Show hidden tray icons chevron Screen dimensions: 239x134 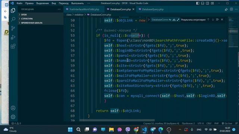pyautogui.click(x=180, y=130)
